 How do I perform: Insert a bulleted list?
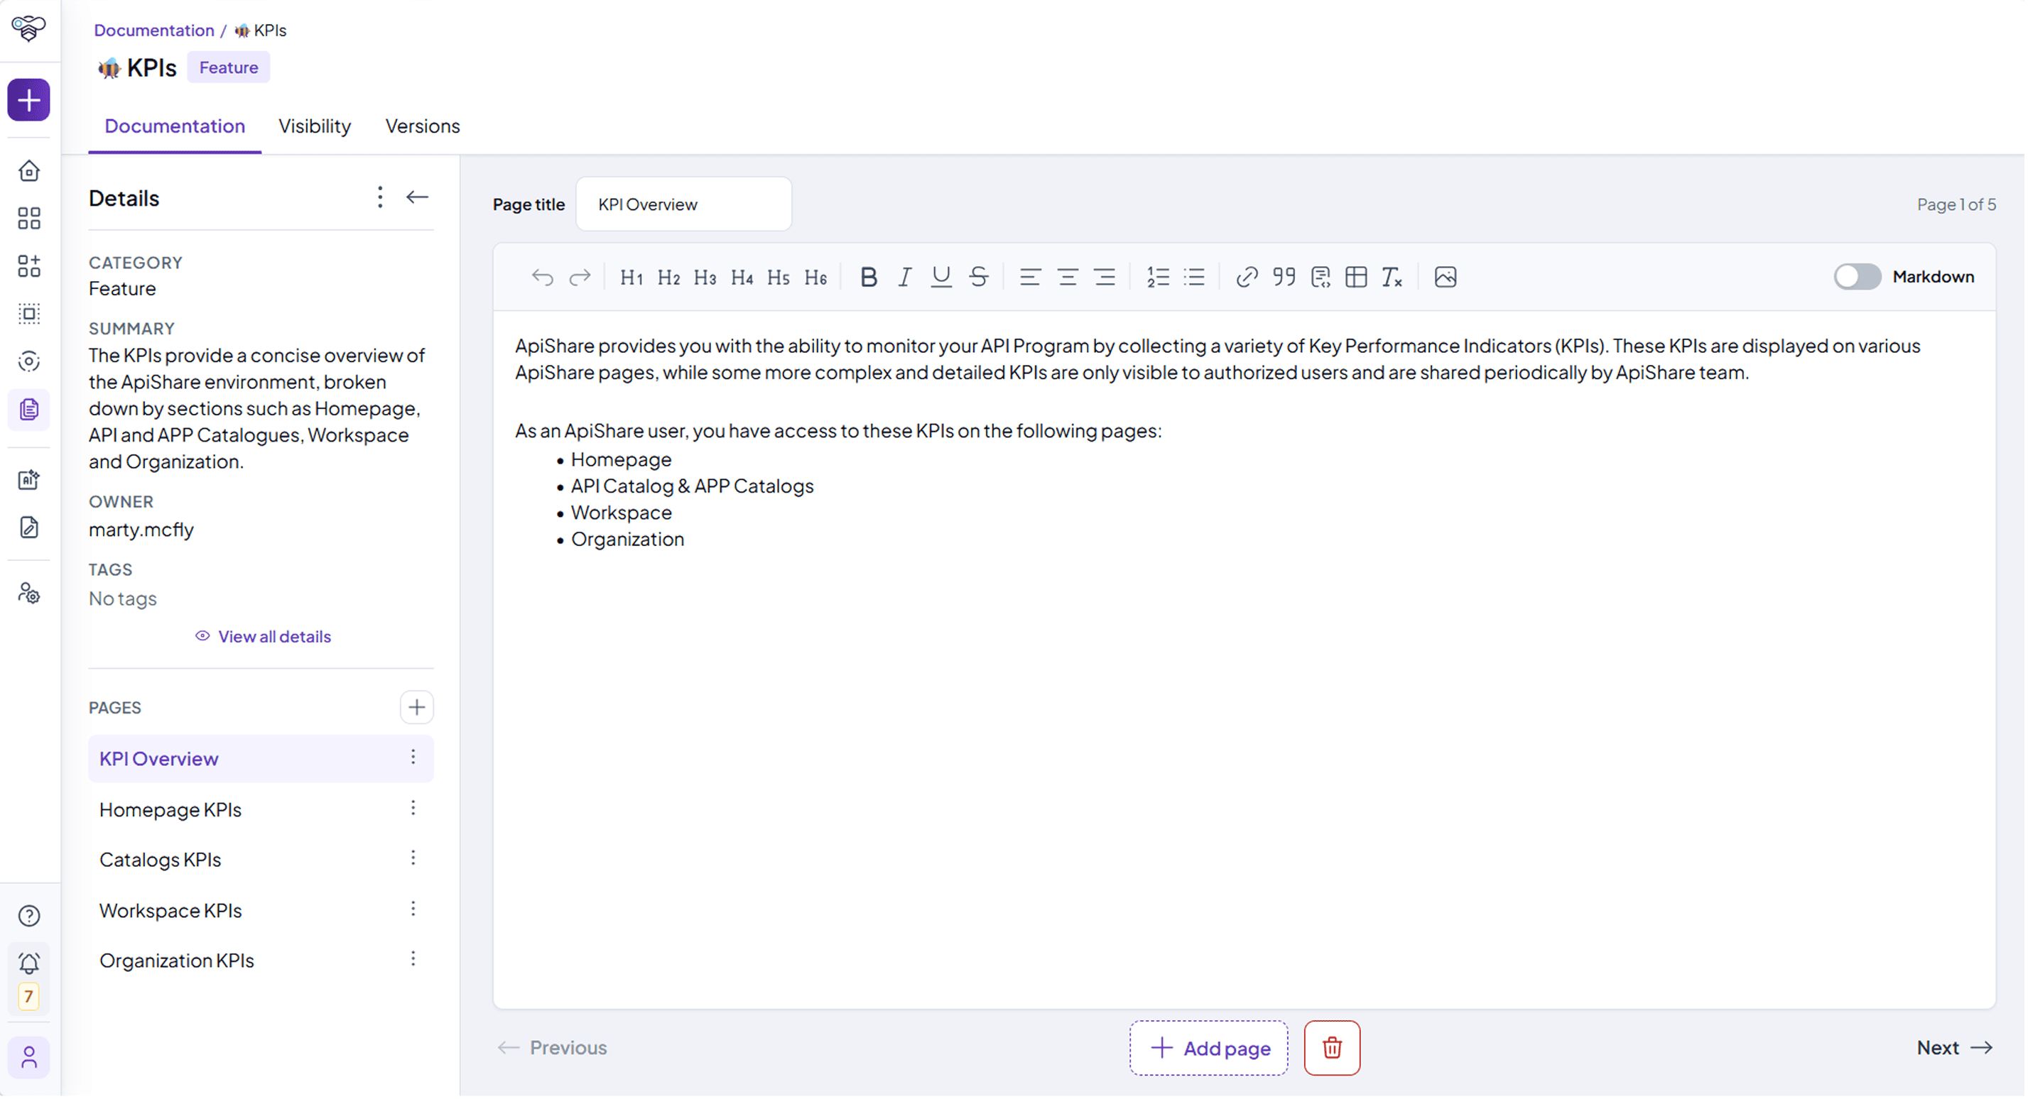[x=1194, y=277]
